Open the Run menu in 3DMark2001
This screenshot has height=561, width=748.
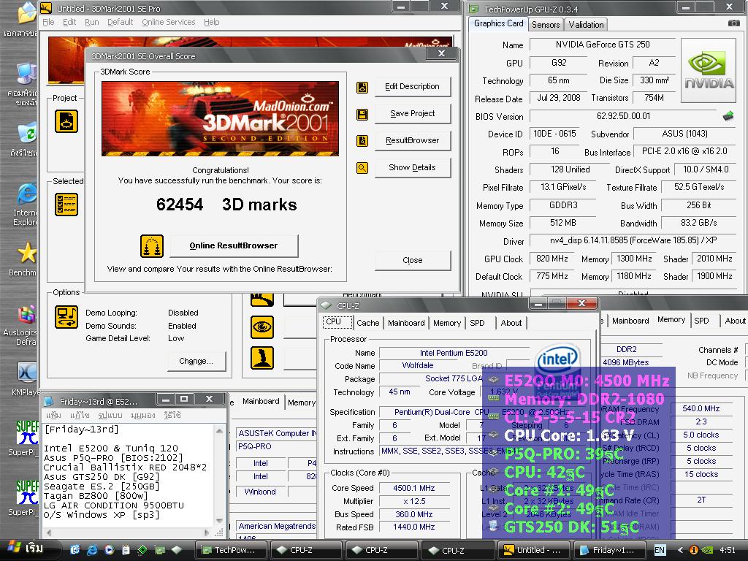tap(91, 22)
